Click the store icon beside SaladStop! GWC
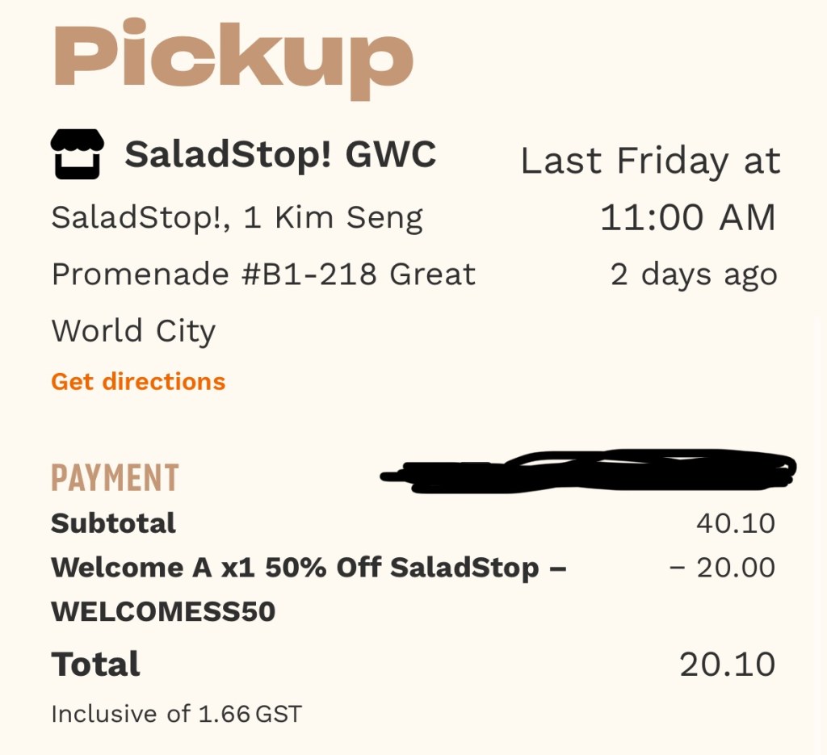Viewport: 827px width, 755px height. click(77, 153)
